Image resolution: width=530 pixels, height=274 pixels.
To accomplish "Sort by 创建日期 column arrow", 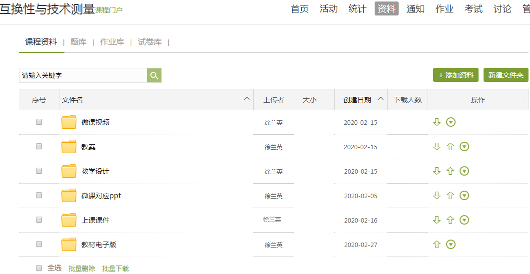I will click(381, 99).
